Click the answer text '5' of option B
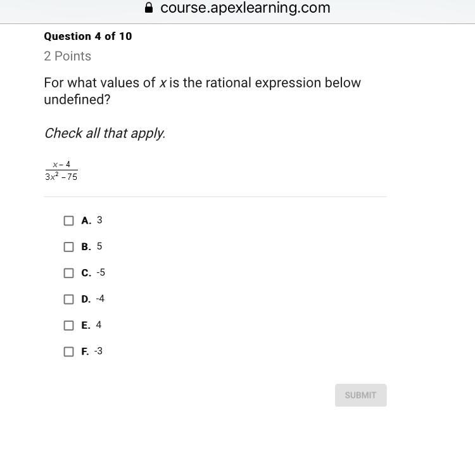This screenshot has height=475, width=475. pyautogui.click(x=99, y=246)
